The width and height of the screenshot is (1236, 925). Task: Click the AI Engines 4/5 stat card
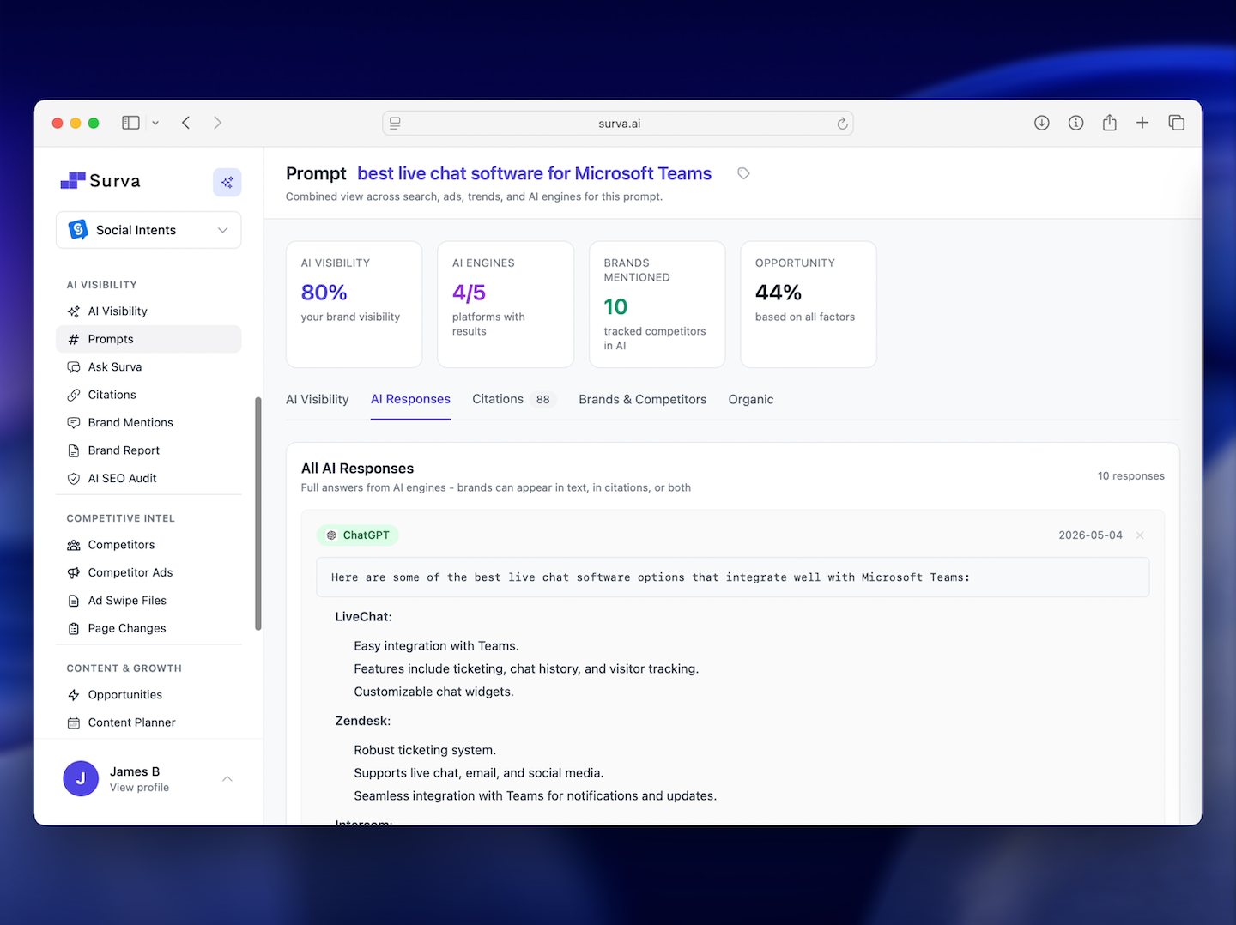click(506, 305)
